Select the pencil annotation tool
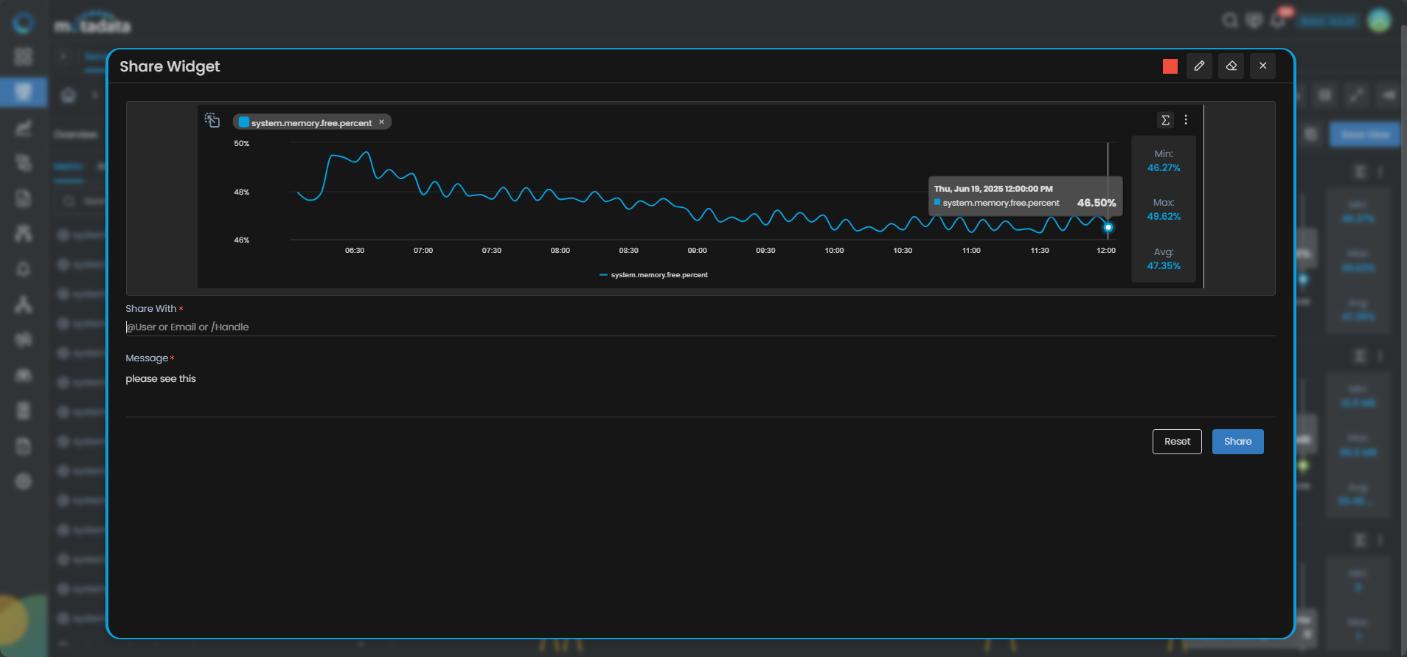Image resolution: width=1407 pixels, height=657 pixels. pyautogui.click(x=1199, y=66)
